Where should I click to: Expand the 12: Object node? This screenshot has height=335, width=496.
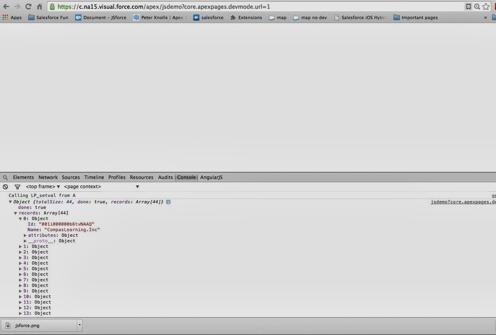[21, 308]
